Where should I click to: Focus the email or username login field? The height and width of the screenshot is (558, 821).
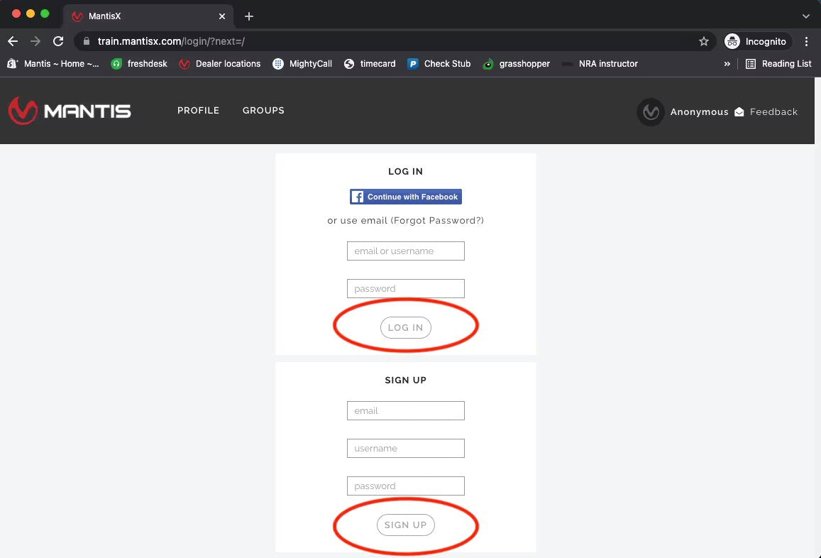[x=405, y=251]
